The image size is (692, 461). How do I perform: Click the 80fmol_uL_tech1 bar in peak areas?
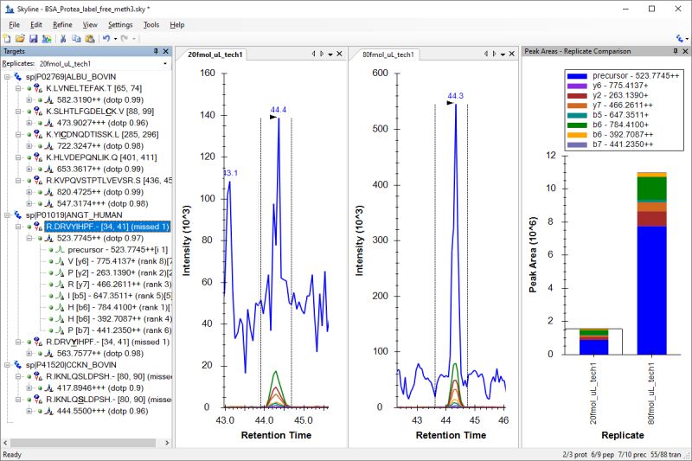tap(652, 263)
